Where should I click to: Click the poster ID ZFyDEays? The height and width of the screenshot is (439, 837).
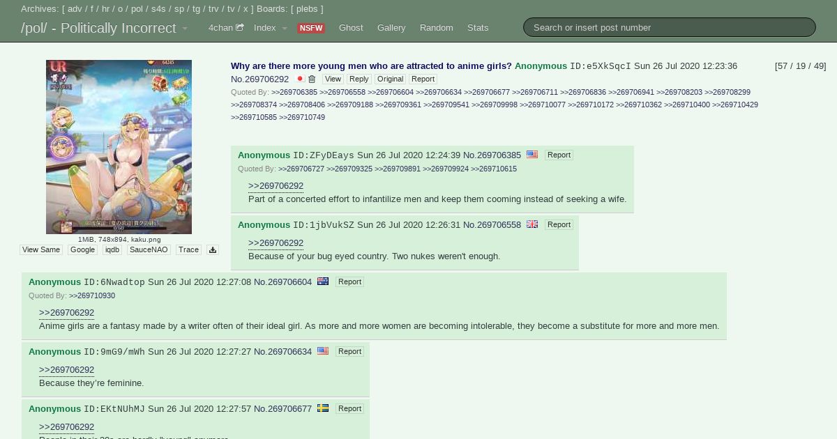click(324, 155)
